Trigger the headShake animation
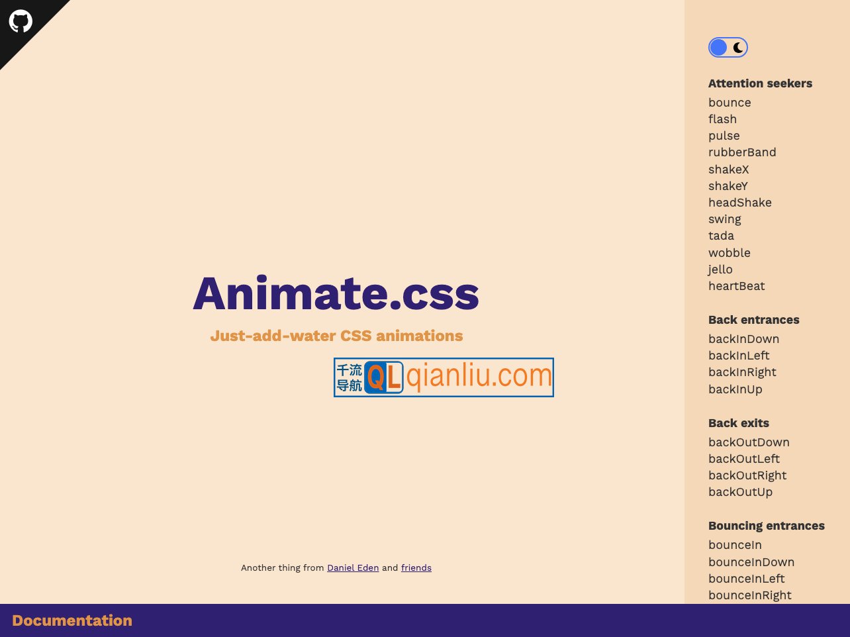Image resolution: width=850 pixels, height=637 pixels. 740,203
